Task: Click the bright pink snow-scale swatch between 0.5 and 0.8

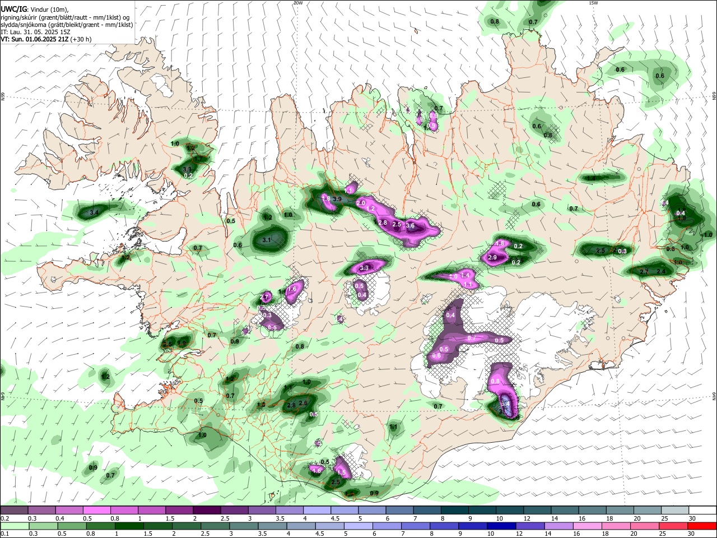Action: pos(96,510)
